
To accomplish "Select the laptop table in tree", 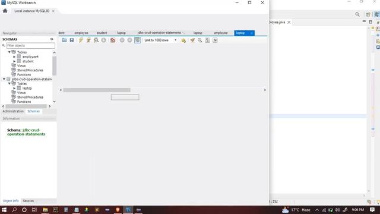I will (27, 89).
